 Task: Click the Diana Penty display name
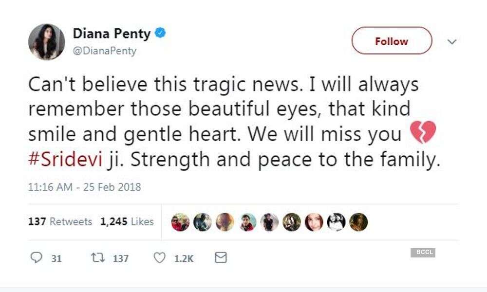(x=112, y=34)
